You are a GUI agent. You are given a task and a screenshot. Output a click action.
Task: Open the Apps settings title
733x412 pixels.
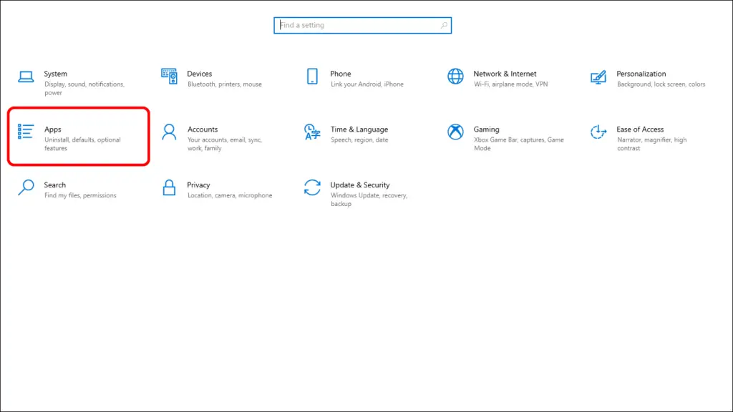(x=53, y=129)
